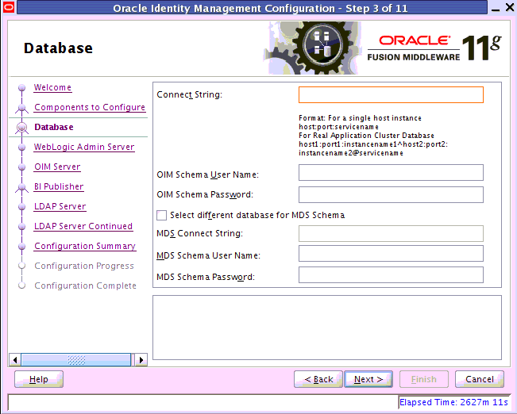Click the LDAP Server step bullet icon

[x=21, y=206]
